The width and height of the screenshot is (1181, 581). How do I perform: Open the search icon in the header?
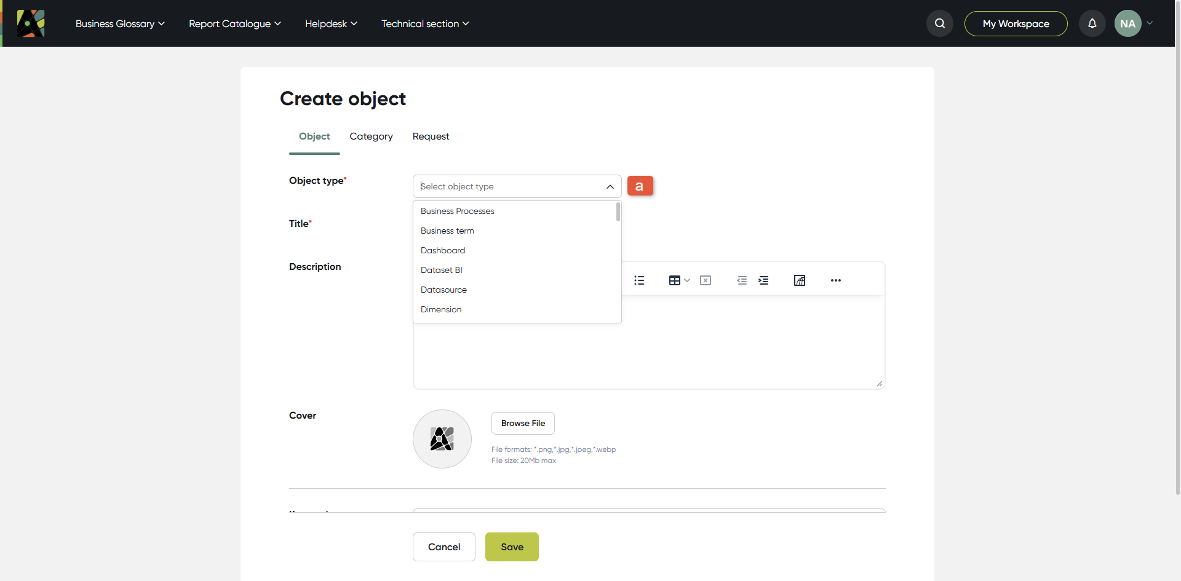[940, 23]
